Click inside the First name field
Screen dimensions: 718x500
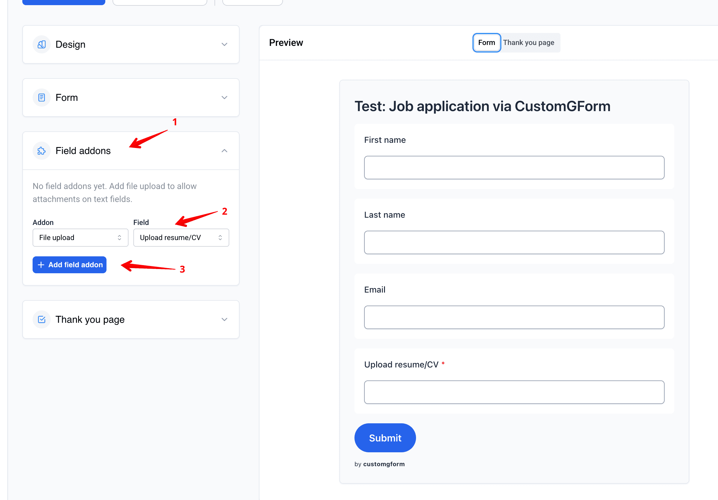[514, 167]
